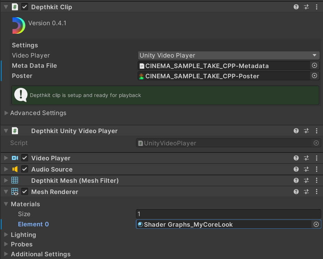
Task: Click the Mesh Filter grid icon
Action: pos(14,180)
